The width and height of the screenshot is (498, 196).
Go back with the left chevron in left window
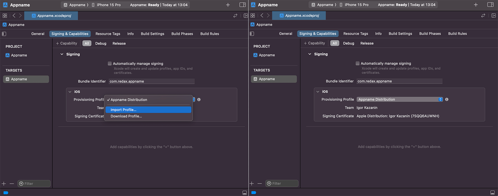[x=14, y=16]
